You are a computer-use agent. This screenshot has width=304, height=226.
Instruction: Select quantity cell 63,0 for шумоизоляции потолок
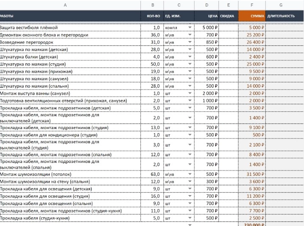152,174
